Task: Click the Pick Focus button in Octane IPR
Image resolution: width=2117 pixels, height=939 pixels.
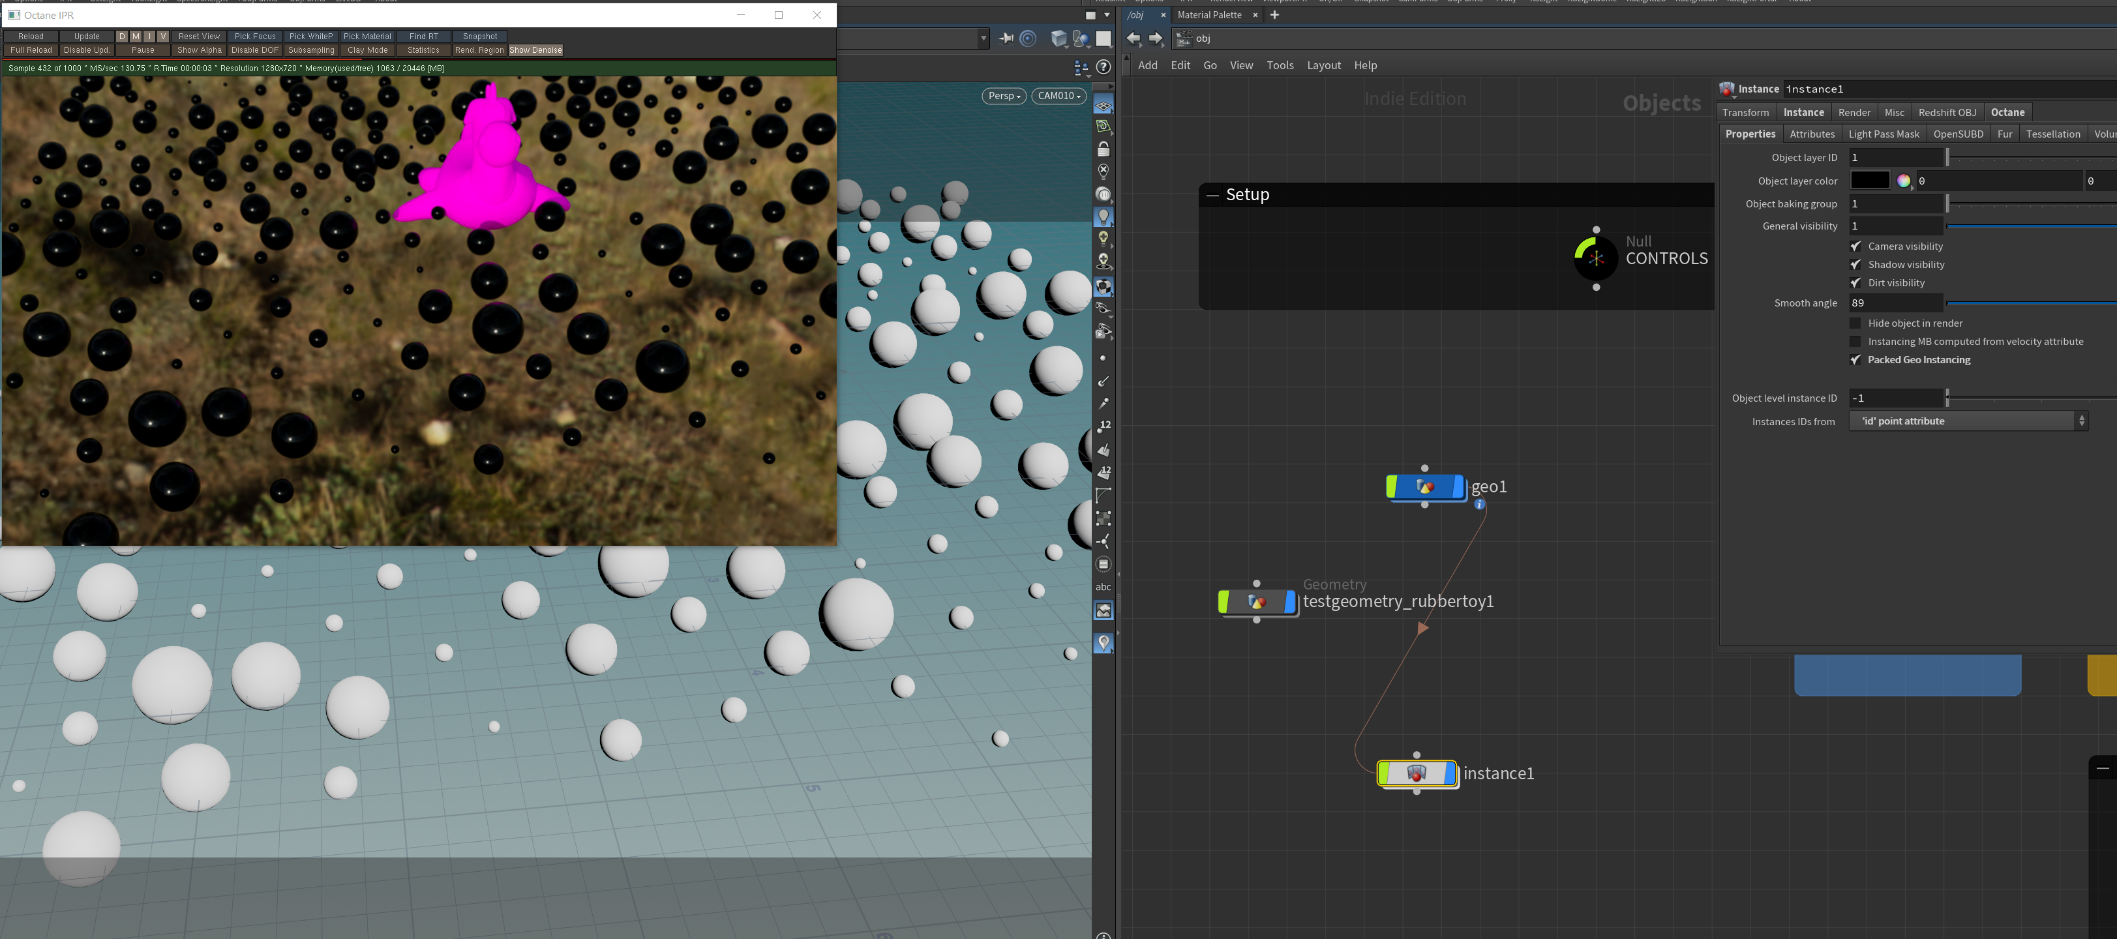Action: (x=255, y=36)
